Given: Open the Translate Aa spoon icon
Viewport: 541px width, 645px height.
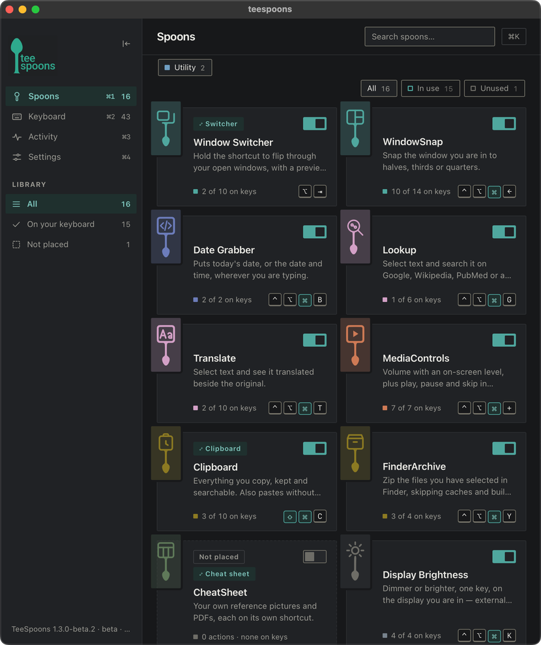Looking at the screenshot, I should [166, 345].
